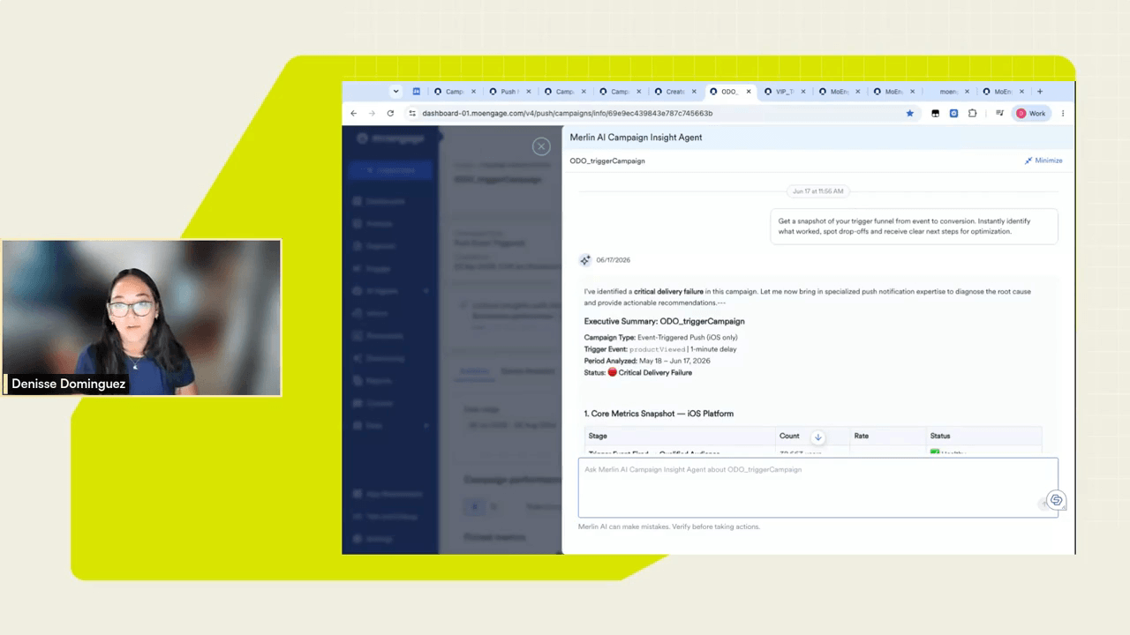Image resolution: width=1130 pixels, height=635 pixels.
Task: Close the Merlin AI panel with the circled X
Action: [x=541, y=146]
